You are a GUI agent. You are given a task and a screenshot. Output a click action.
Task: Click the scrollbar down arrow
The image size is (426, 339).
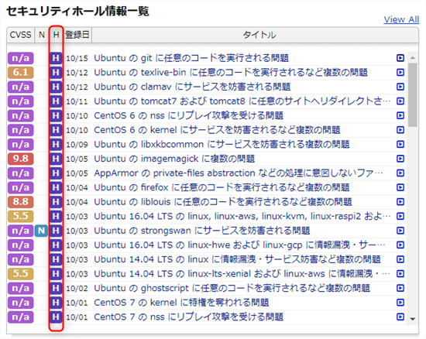point(413,319)
